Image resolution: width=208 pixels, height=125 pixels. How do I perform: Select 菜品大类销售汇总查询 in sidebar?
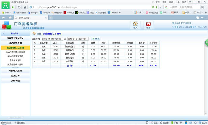(x=15, y=52)
